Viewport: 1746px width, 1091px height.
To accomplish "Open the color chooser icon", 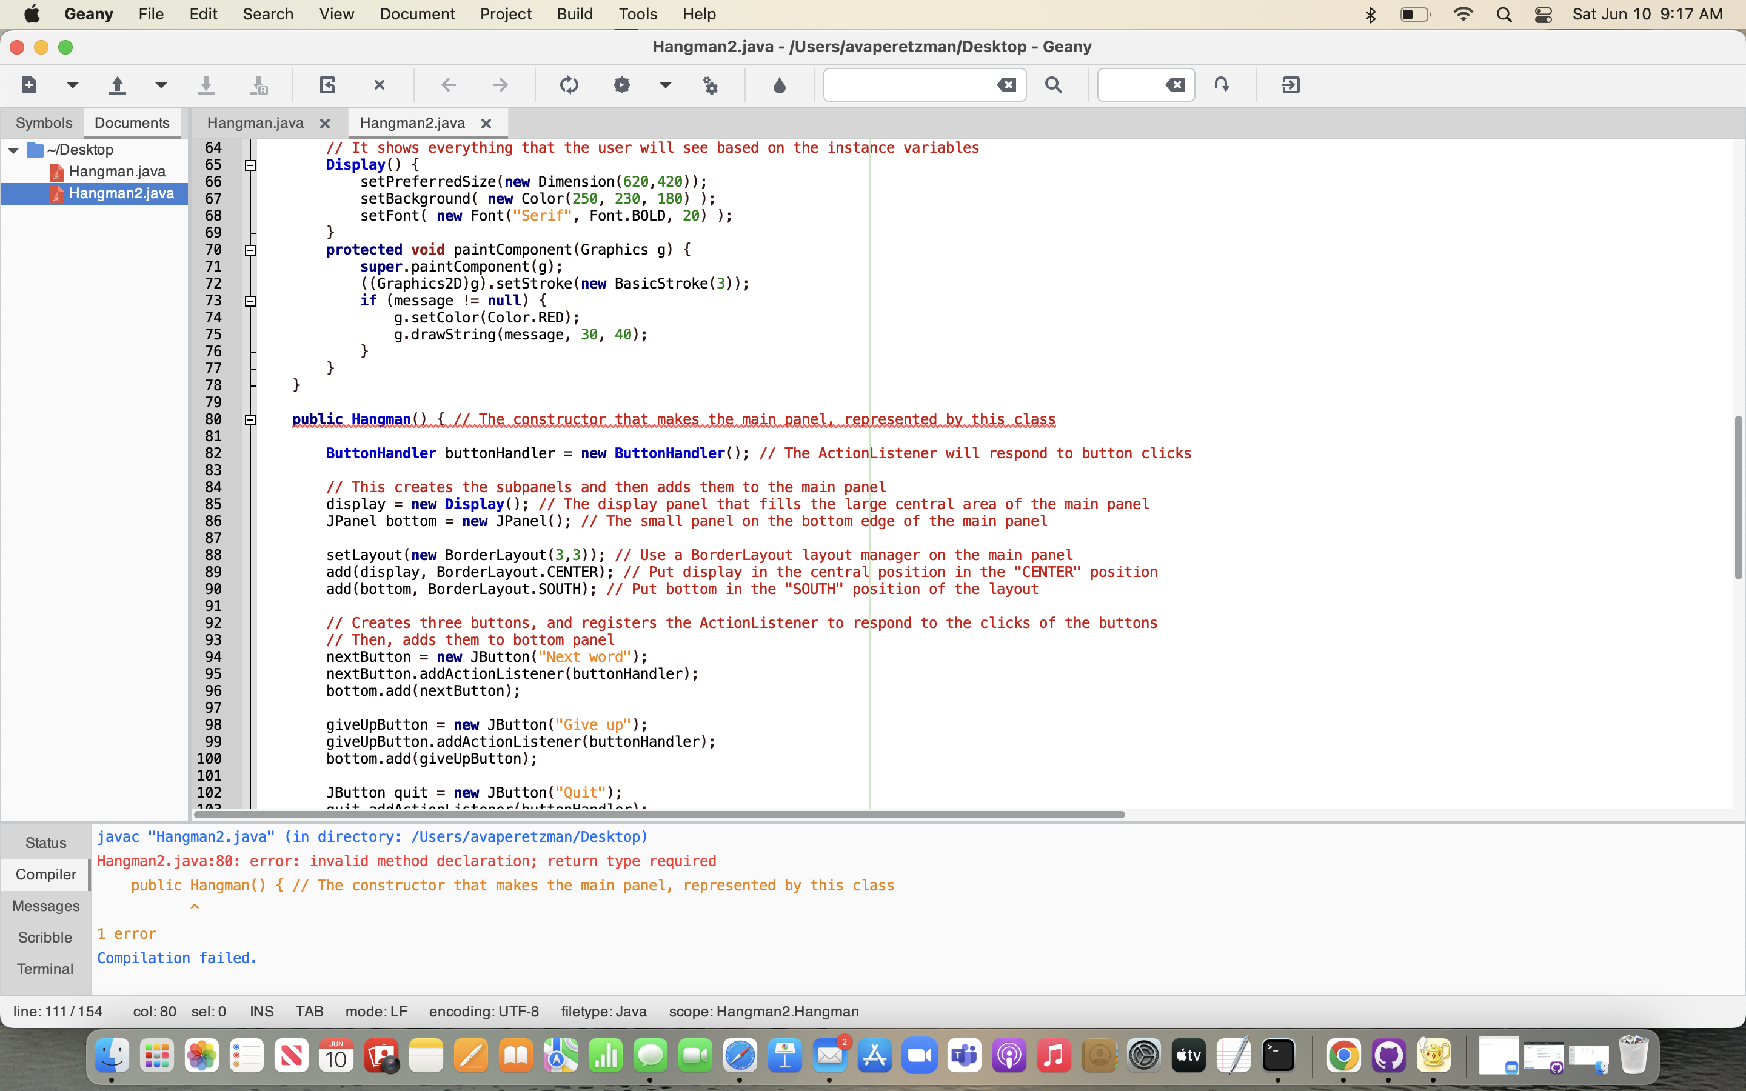I will (779, 85).
